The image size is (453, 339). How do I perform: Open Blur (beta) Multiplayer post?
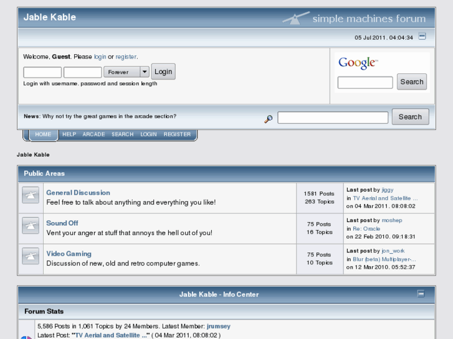point(384,259)
